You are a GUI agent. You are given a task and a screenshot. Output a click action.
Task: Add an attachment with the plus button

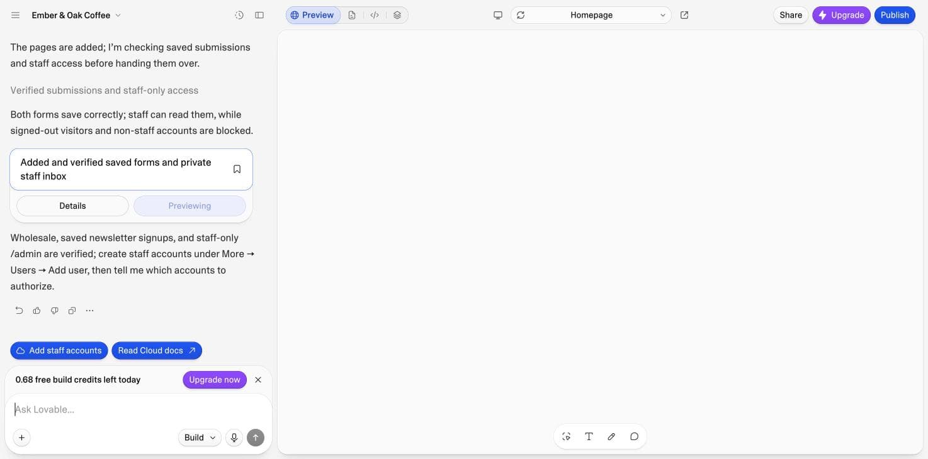tap(21, 438)
